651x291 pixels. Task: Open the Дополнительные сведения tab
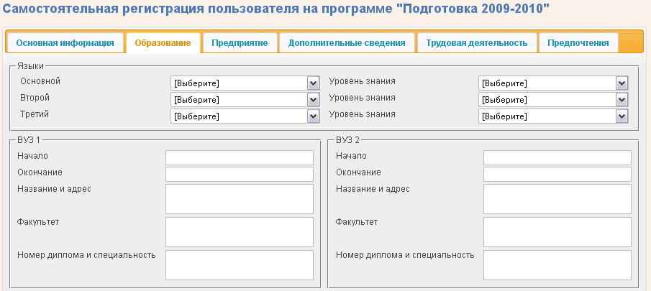(x=347, y=43)
